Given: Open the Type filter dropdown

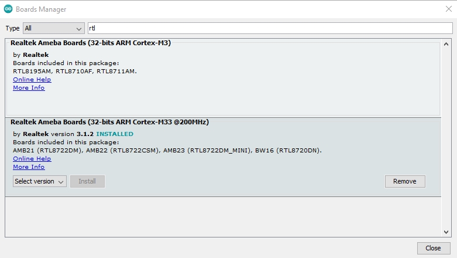Looking at the screenshot, I should (54, 28).
